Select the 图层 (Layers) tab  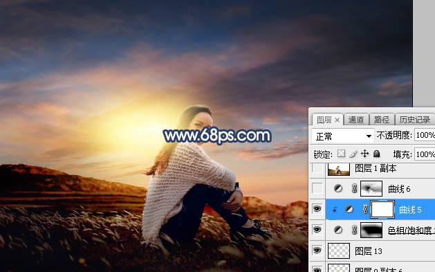click(x=324, y=120)
